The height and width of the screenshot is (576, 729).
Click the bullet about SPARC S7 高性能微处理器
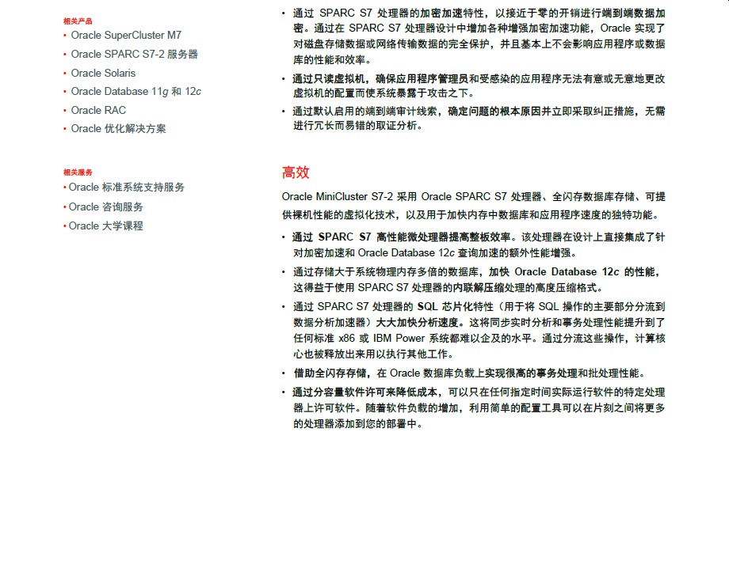[478, 244]
